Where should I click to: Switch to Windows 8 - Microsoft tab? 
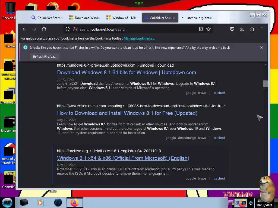pyautogui.click(x=122, y=18)
